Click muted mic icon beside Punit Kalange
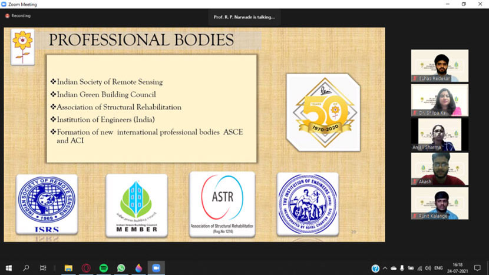The width and height of the screenshot is (489, 275). click(x=415, y=216)
